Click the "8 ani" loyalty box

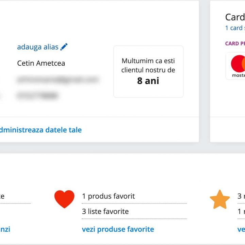[x=148, y=81]
